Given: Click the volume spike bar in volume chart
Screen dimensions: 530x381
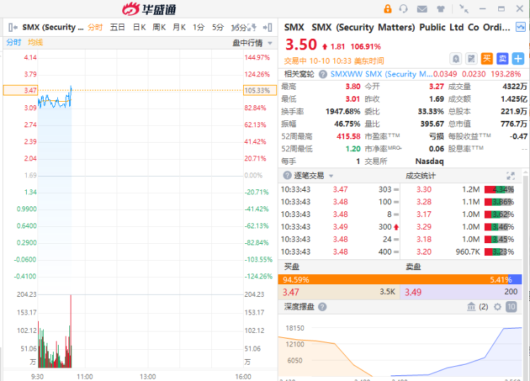Looking at the screenshot, I should point(71,331).
